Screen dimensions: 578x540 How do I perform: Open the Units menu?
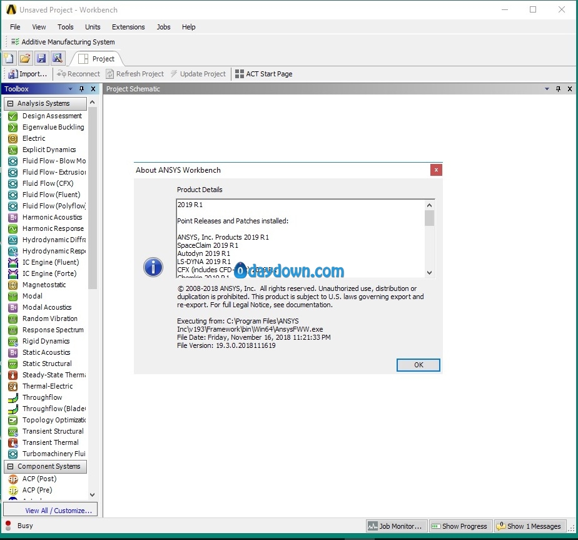pos(93,27)
